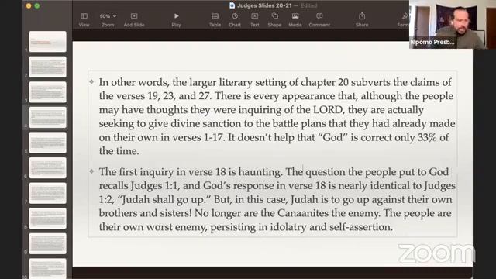
Task: Click the first bullet diamond marker
Action: pos(91,81)
